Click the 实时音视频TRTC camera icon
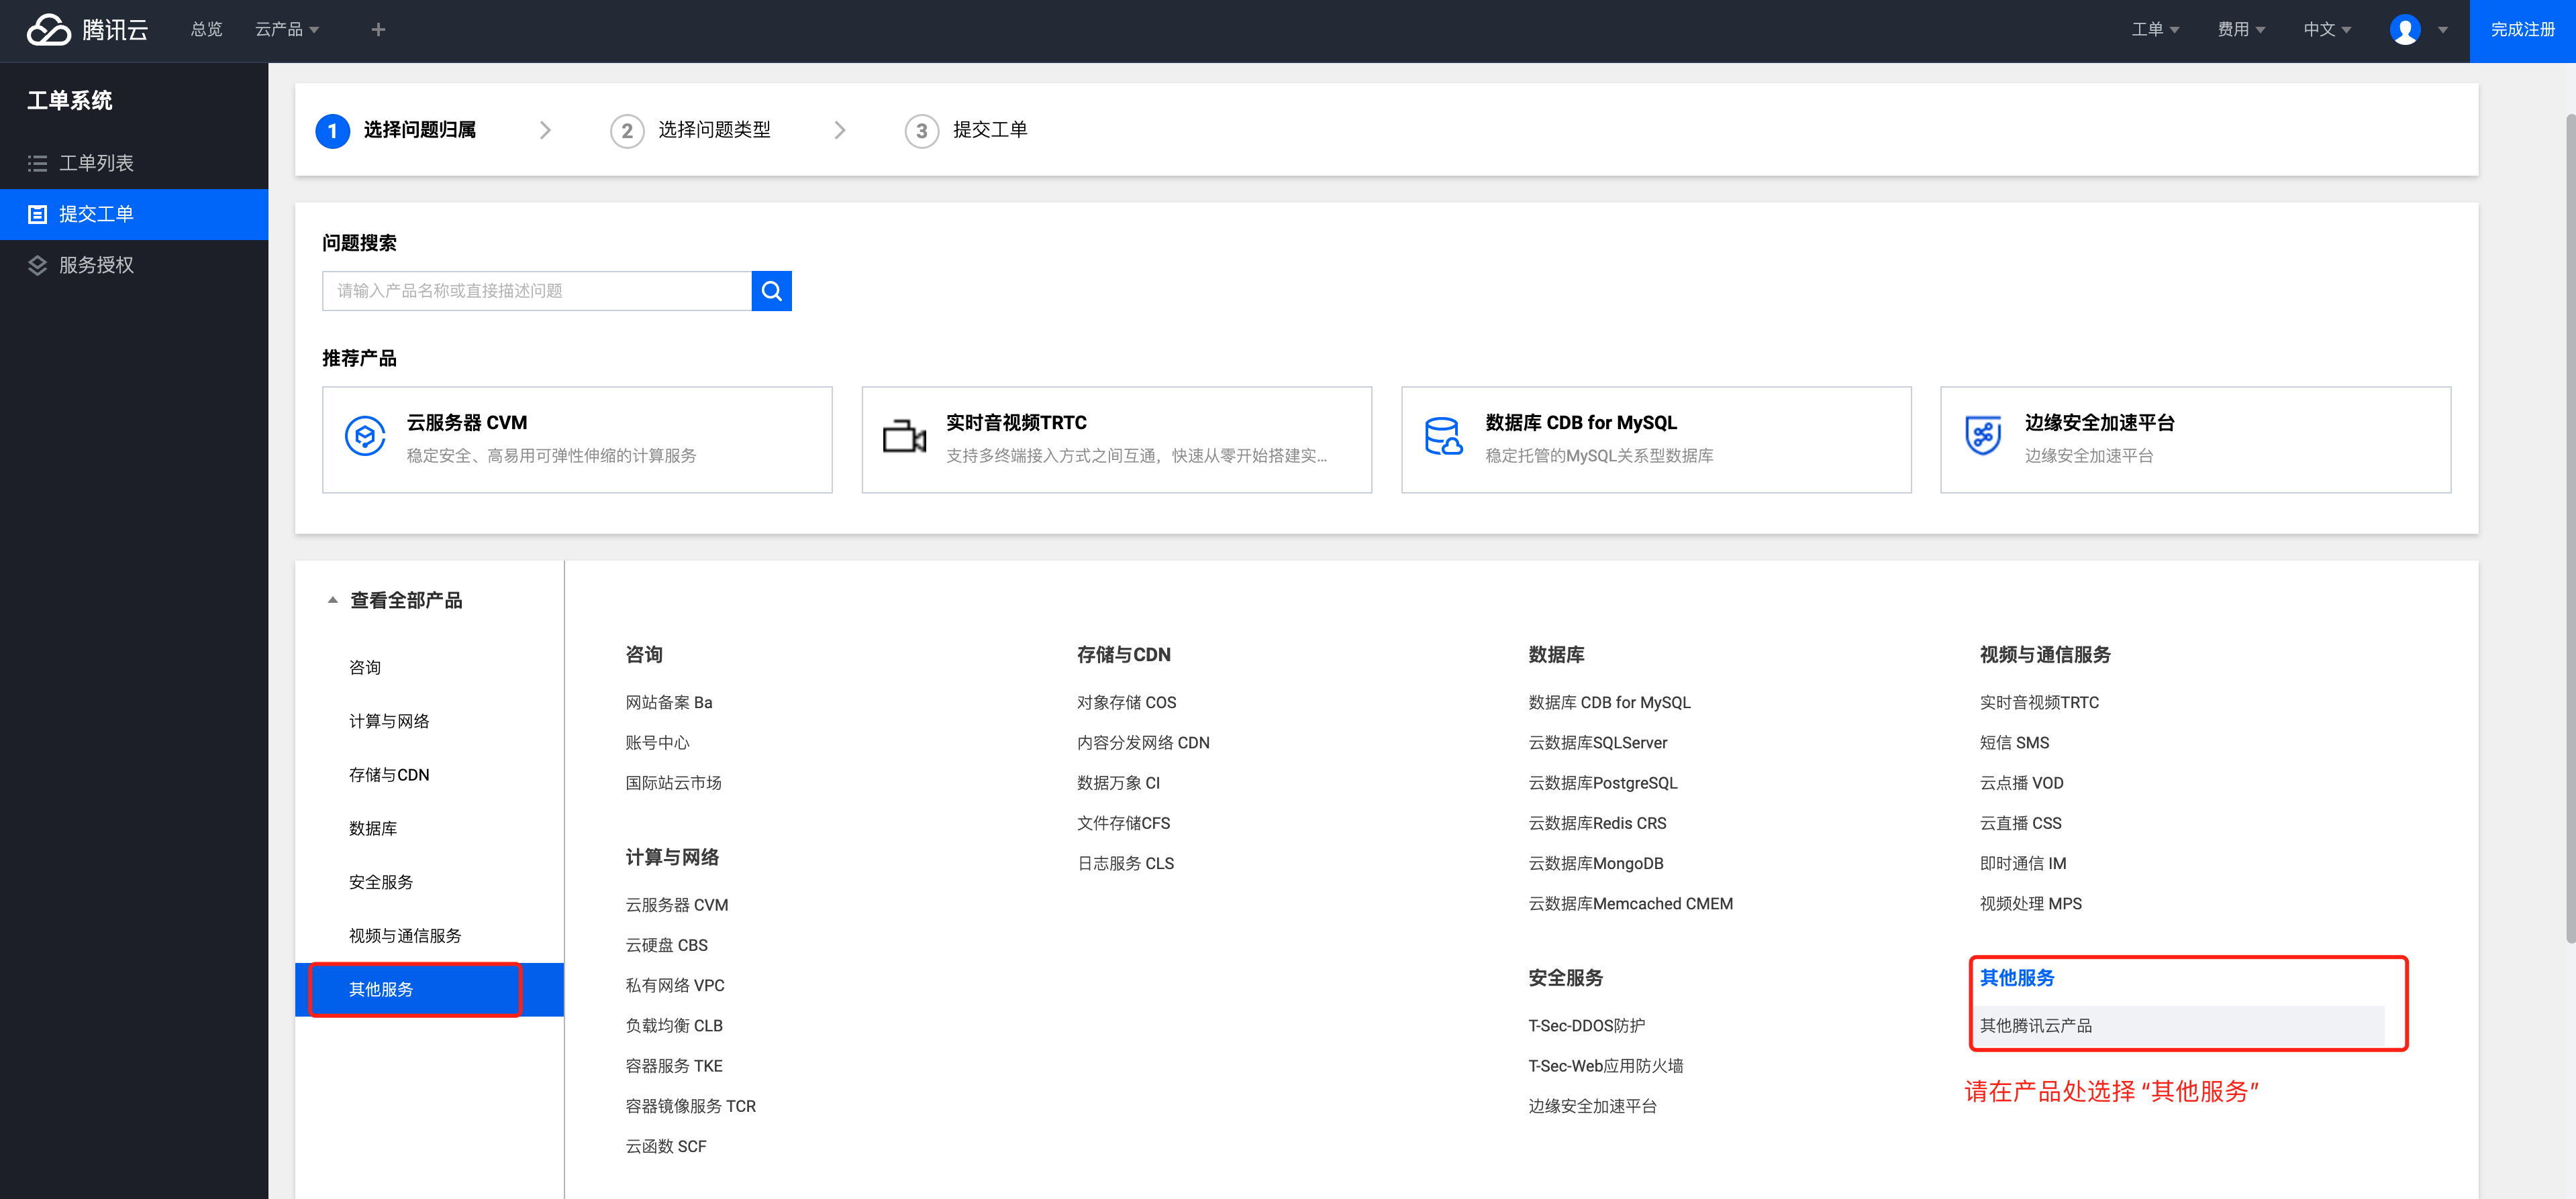Image resolution: width=2576 pixels, height=1199 pixels. tap(904, 437)
